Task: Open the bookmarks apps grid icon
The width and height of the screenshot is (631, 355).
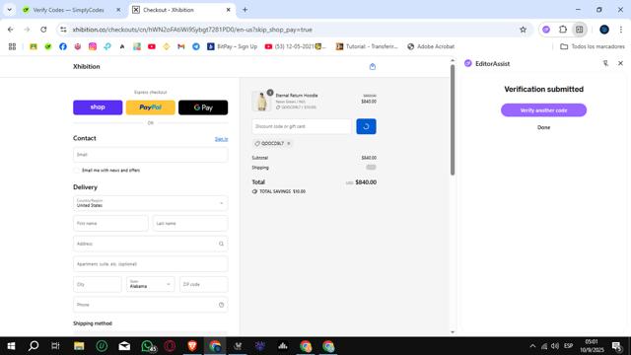Action: (12, 46)
